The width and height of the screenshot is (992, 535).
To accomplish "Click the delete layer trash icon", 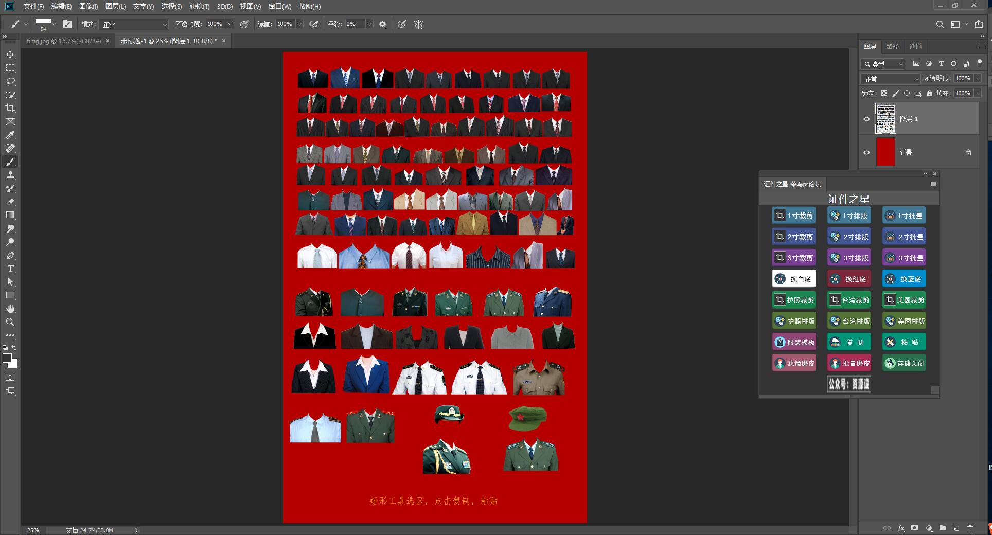I will [970, 528].
